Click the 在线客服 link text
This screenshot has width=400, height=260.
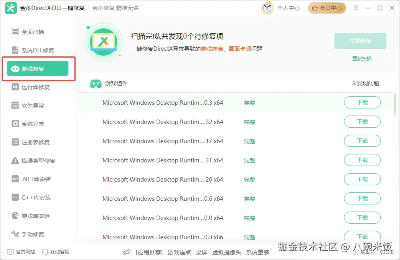(x=60, y=252)
